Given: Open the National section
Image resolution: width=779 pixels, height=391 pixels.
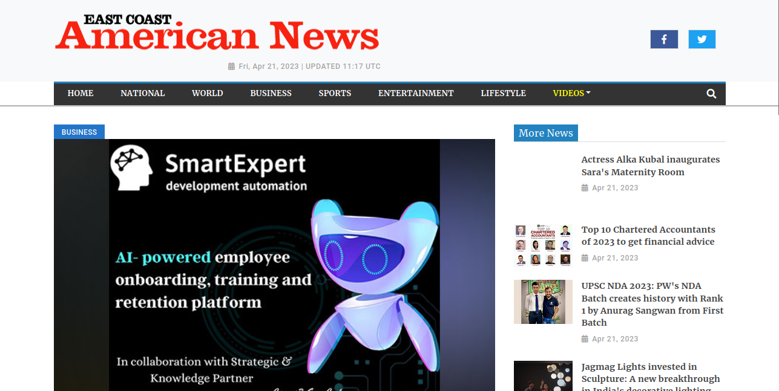Looking at the screenshot, I should click(142, 93).
